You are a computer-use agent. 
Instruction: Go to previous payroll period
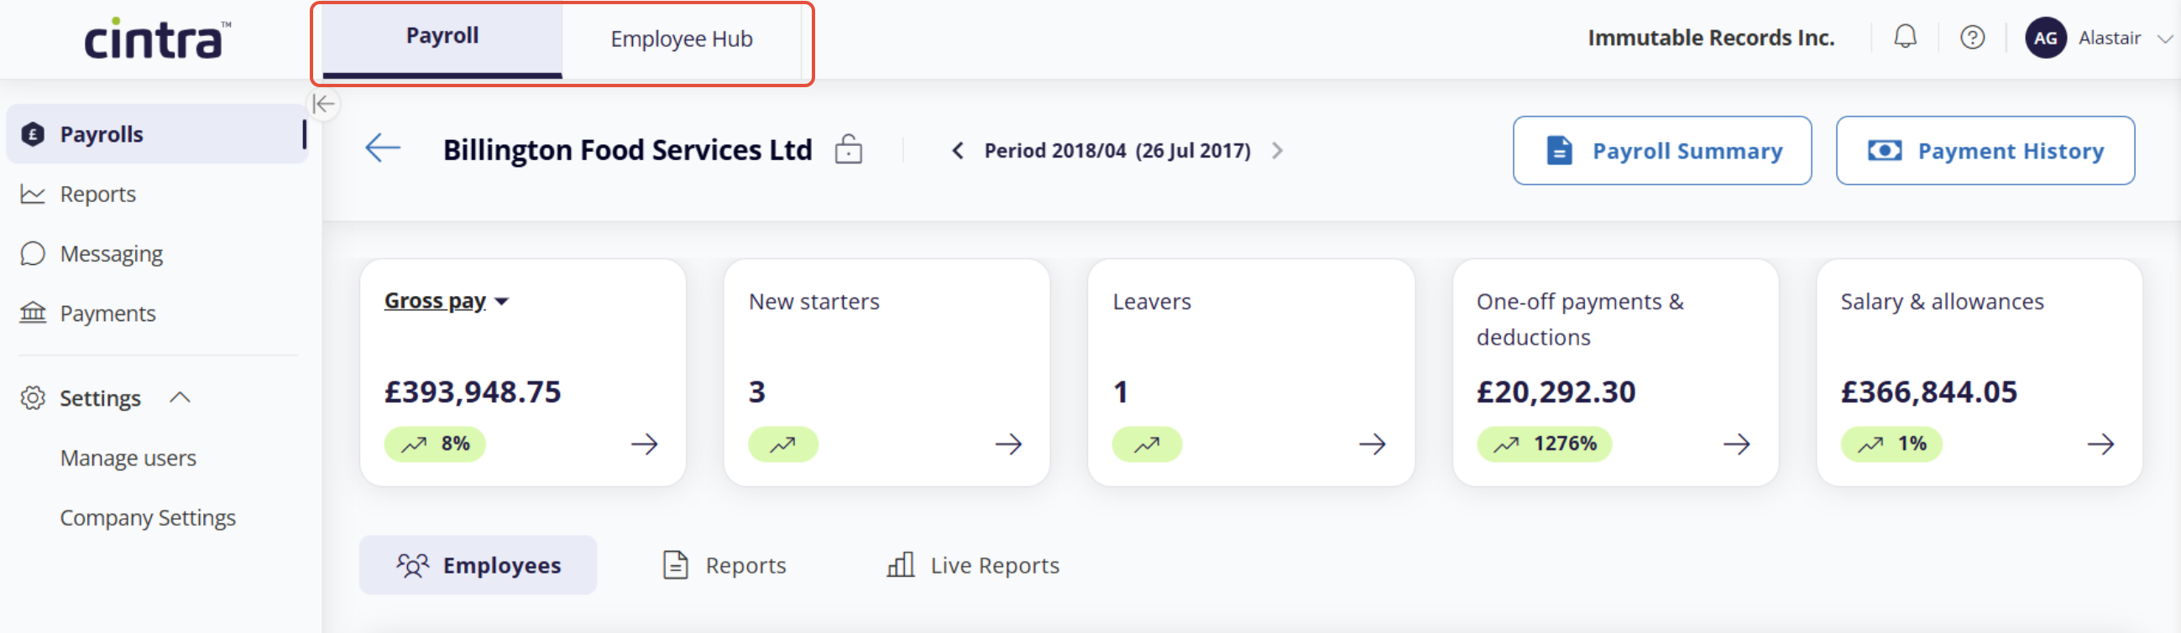[958, 150]
